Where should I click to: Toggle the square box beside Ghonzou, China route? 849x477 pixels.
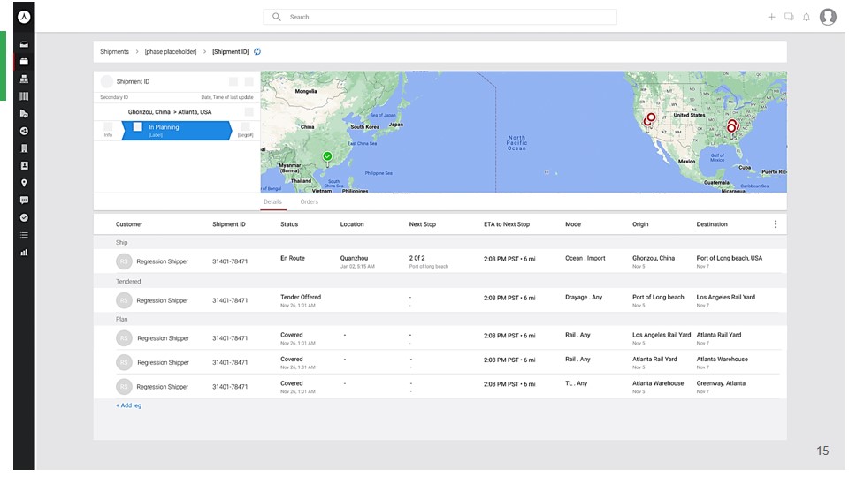[249, 112]
